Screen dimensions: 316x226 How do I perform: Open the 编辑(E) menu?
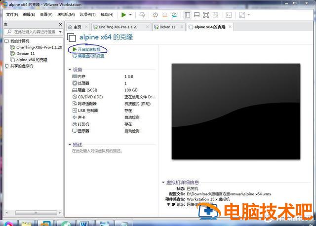click(29, 14)
